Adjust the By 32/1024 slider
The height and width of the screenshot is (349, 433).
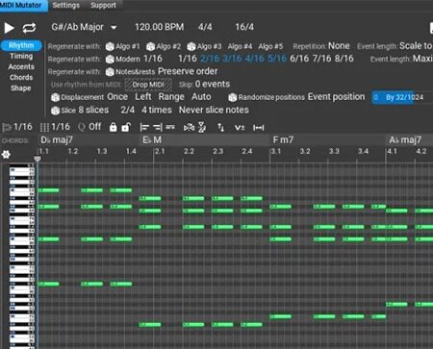402,97
